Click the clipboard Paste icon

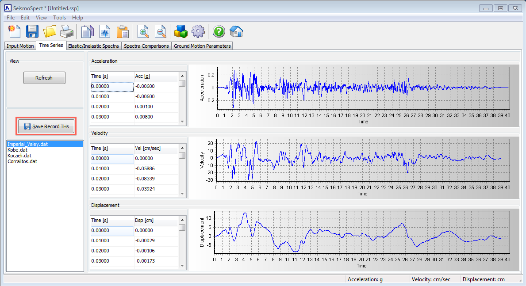[122, 31]
